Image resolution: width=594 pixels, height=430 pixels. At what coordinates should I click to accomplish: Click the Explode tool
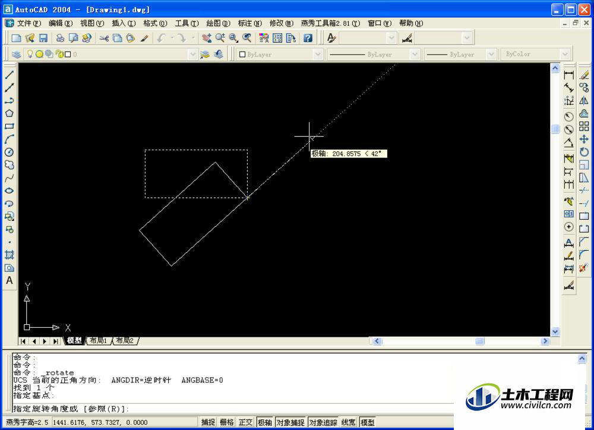click(x=584, y=268)
